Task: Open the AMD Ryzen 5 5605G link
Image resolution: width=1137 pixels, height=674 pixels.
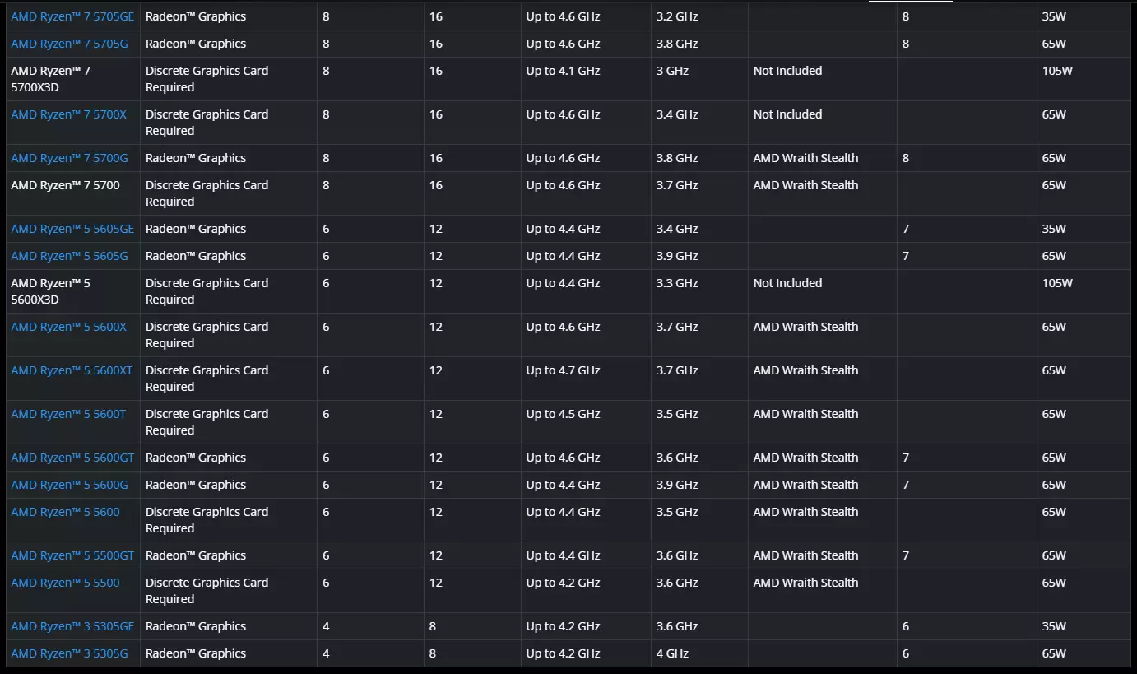Action: 69,256
